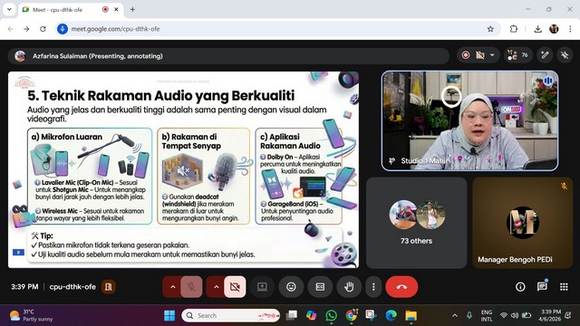Open a new browser tab

pyautogui.click(x=132, y=10)
